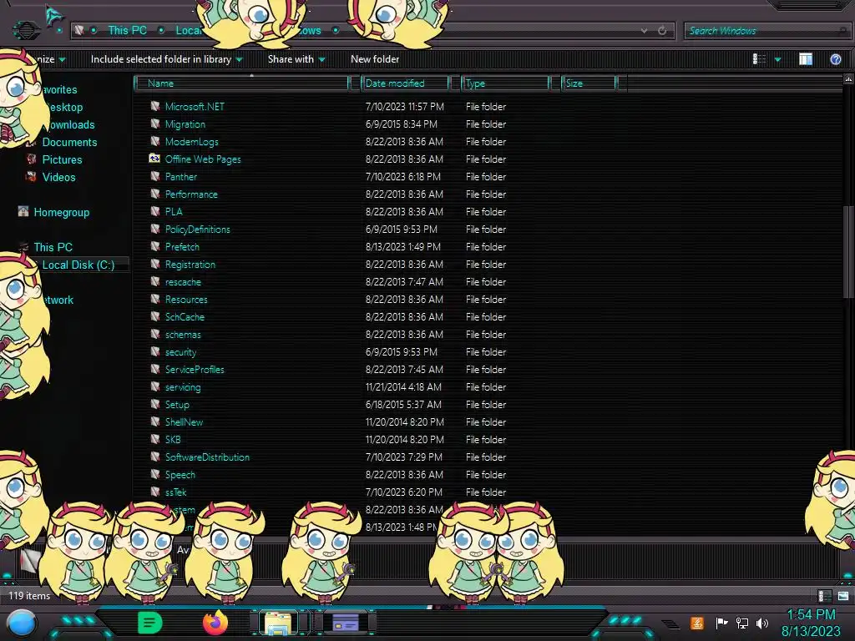Select the PLA folder icon
The image size is (855, 641).
click(155, 211)
